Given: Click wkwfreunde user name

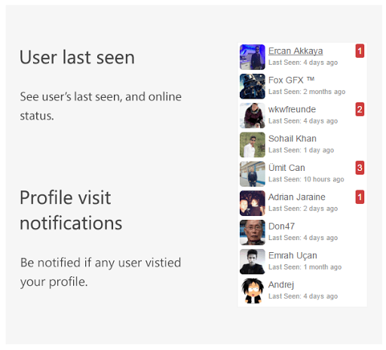Looking at the screenshot, I should [292, 109].
